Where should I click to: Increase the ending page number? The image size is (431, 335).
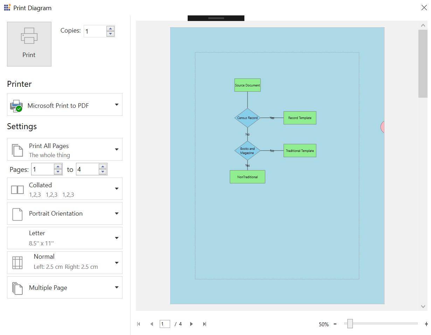click(x=103, y=167)
